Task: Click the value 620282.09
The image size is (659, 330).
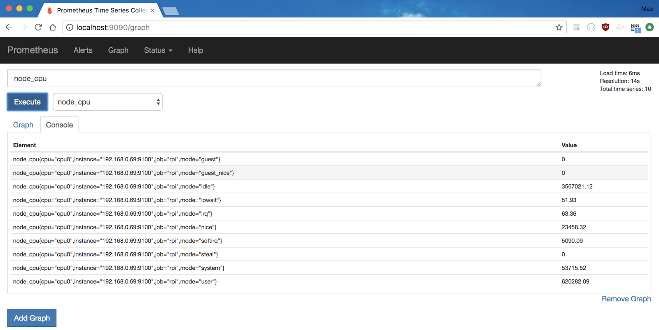Action: pyautogui.click(x=575, y=281)
